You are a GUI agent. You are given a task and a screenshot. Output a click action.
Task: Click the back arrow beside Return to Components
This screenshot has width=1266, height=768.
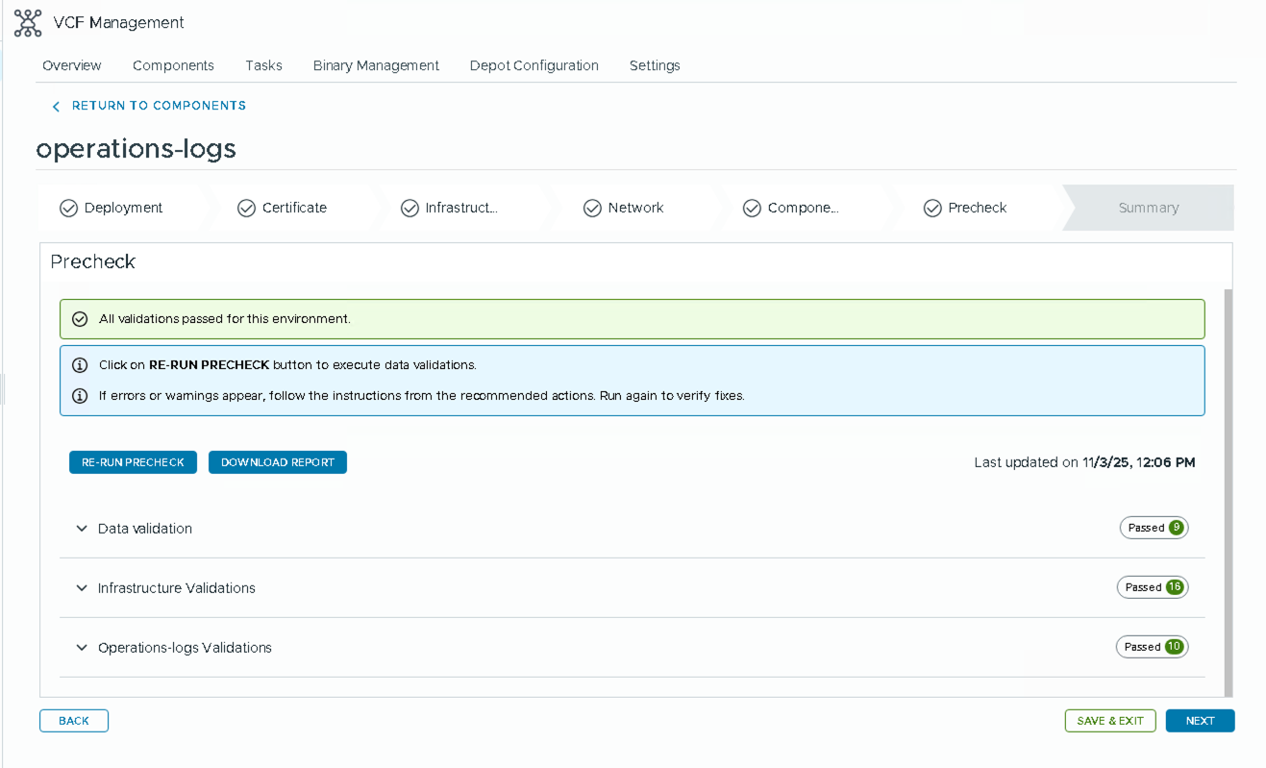tap(56, 107)
